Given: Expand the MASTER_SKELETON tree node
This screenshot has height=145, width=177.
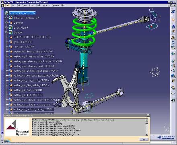Looking at the screenshot, I should (x=6, y=18).
